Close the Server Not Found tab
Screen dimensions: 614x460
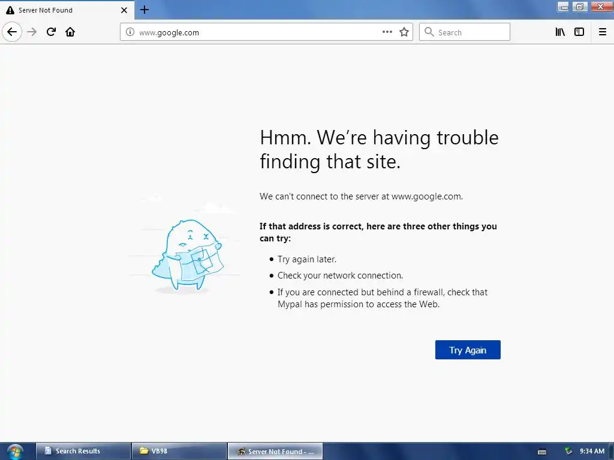pos(124,10)
